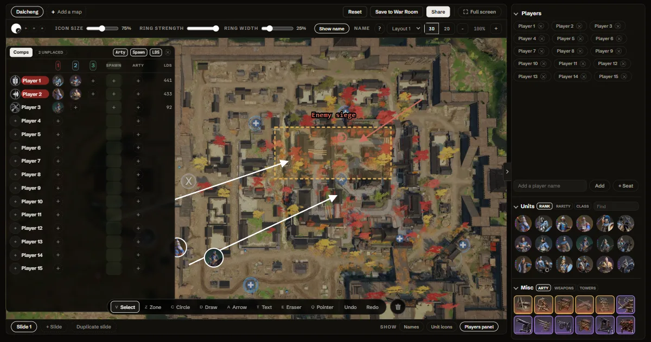The width and height of the screenshot is (651, 342).
Task: Open the Layout 1 dropdown
Action: [x=406, y=29]
